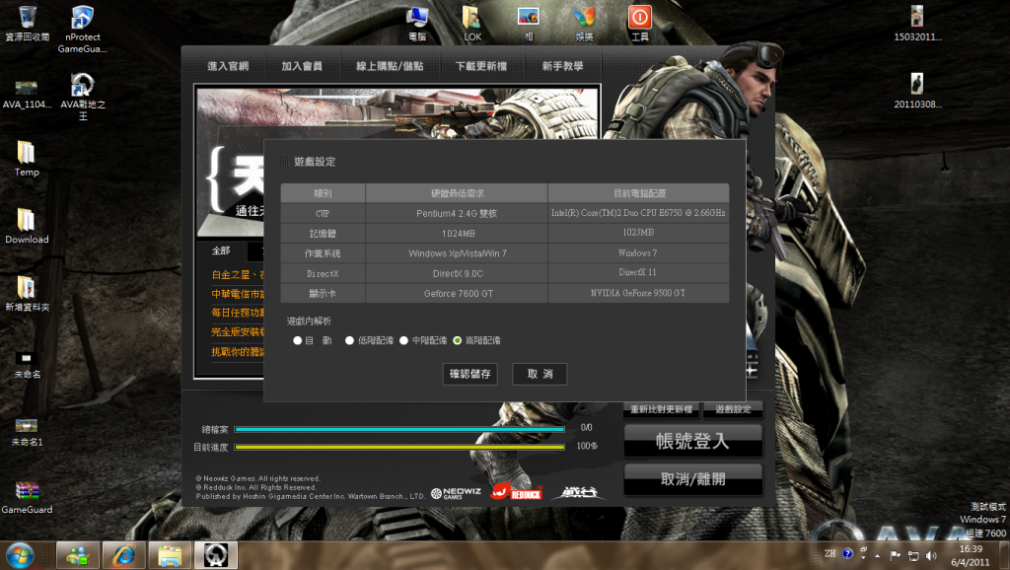This screenshot has width=1010, height=570.
Task: Open the LOK folder on the desktop
Action: click(472, 17)
